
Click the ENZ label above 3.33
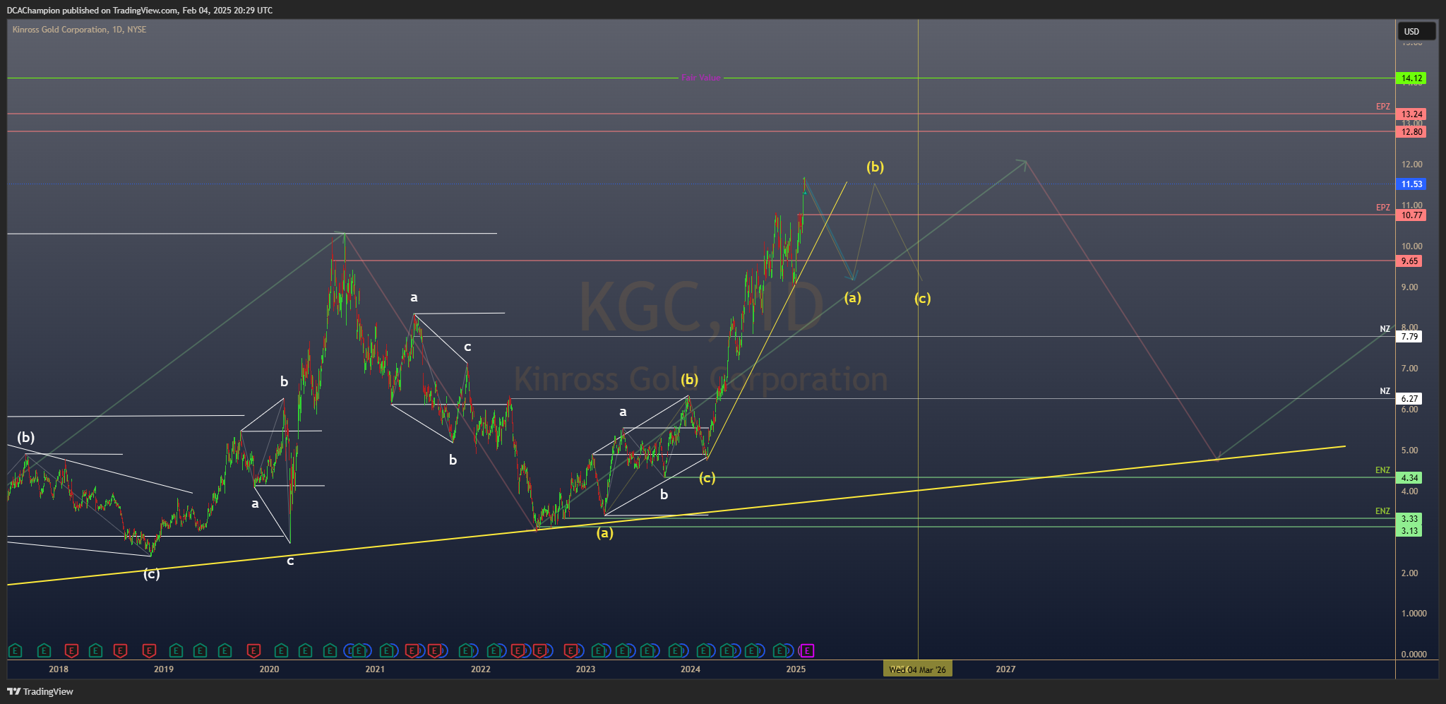point(1382,511)
